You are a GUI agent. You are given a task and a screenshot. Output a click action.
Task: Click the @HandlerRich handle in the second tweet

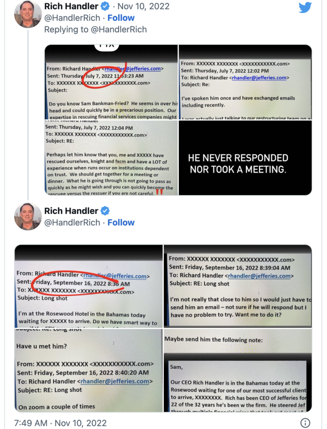72,222
